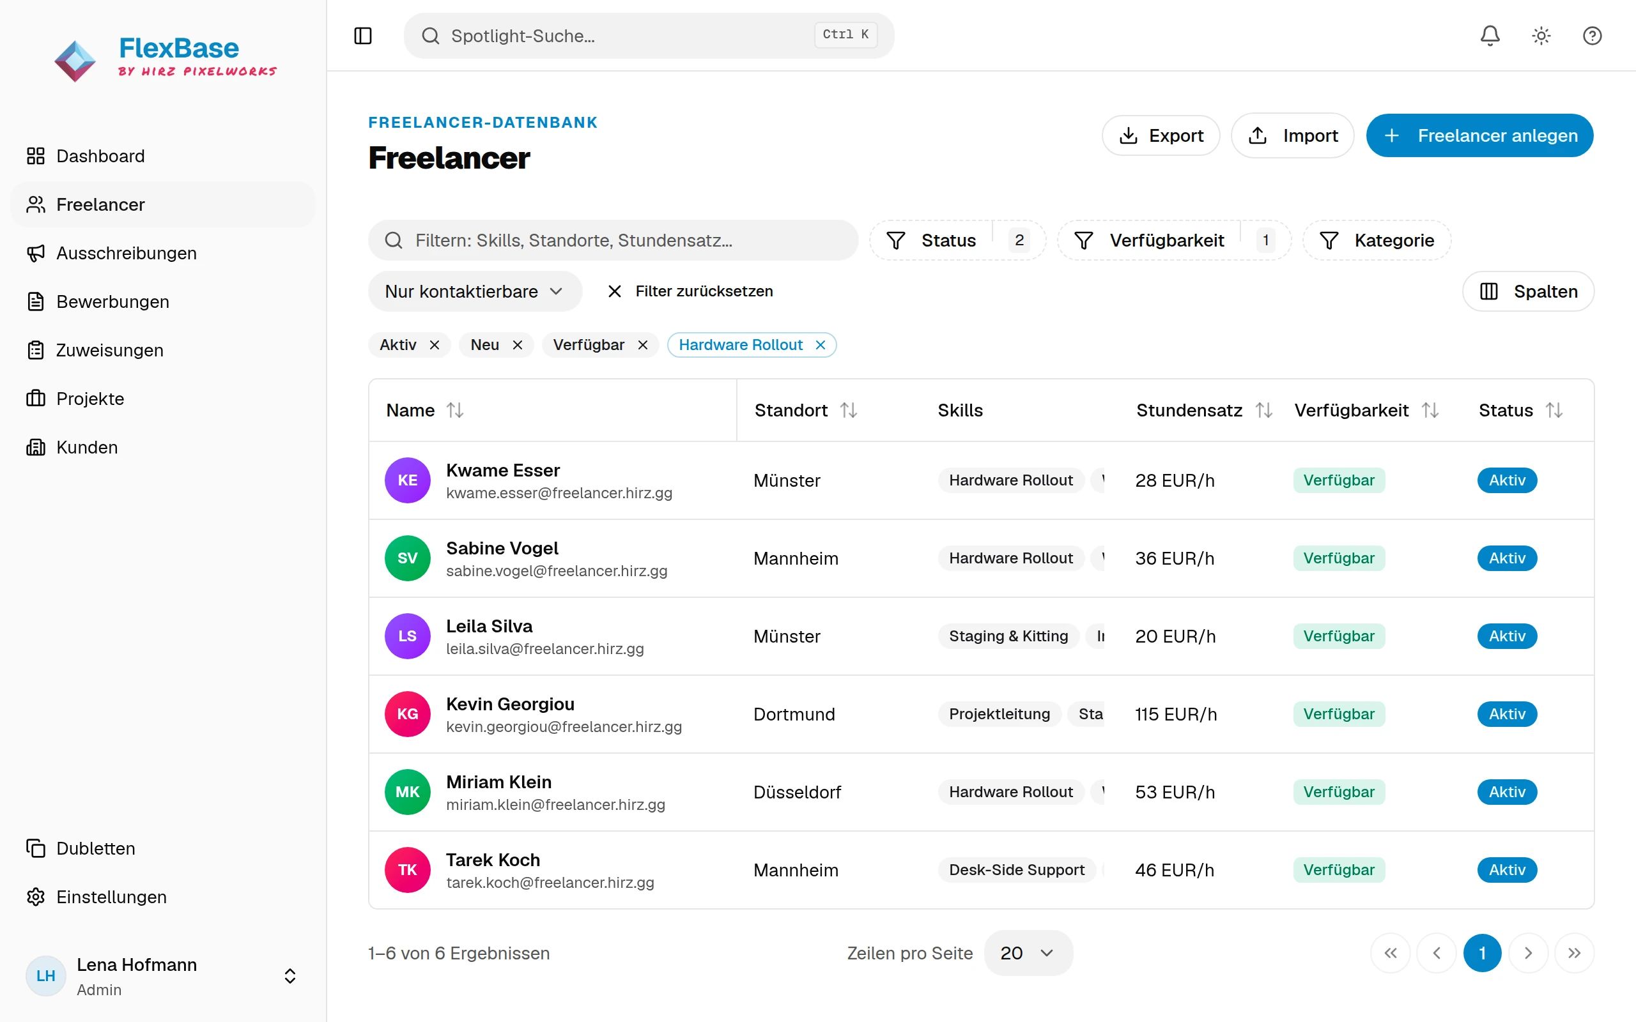Go to the previous page
This screenshot has height=1022, width=1636.
1437,953
